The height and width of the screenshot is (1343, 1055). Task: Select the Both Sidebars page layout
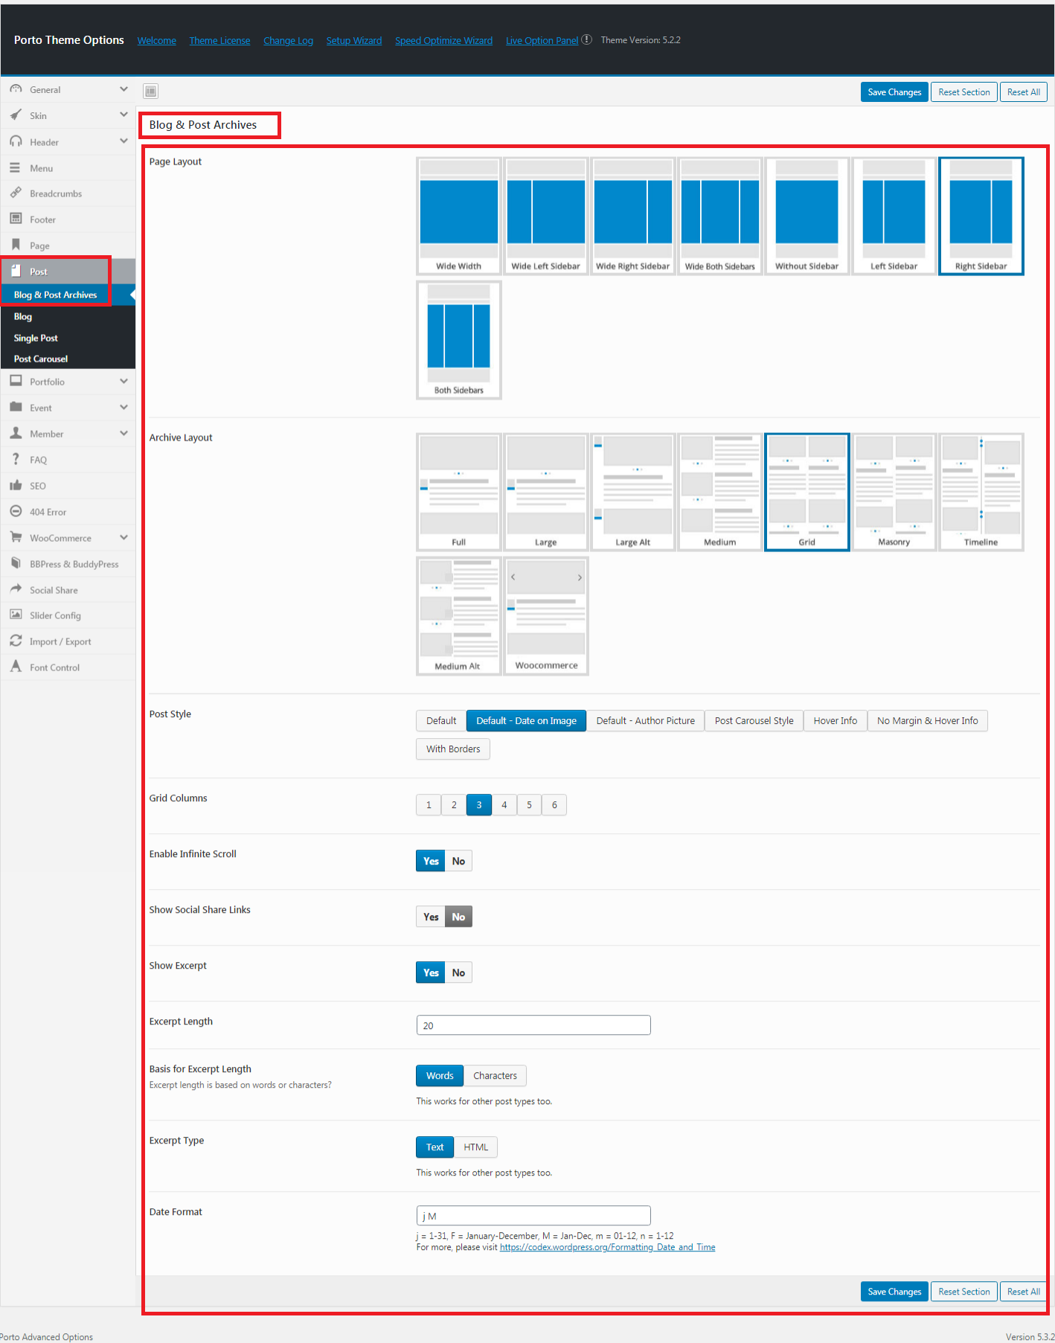[x=458, y=340]
